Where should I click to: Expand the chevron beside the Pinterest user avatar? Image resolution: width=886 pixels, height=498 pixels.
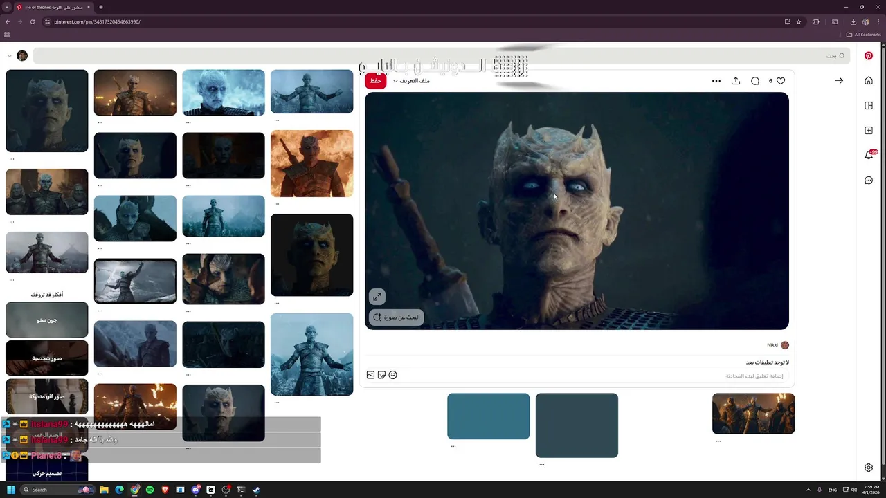(x=9, y=56)
